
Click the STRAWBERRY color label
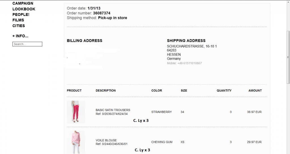coord(161,112)
